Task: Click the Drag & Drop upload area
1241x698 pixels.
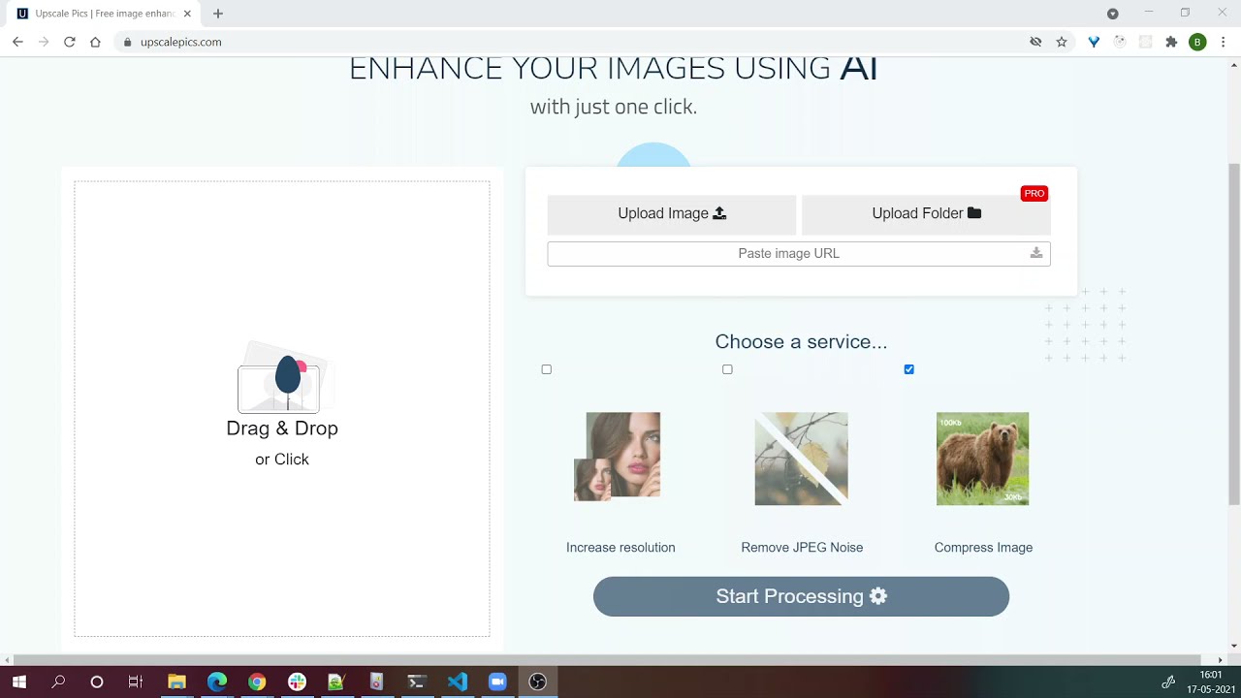Action: click(282, 409)
